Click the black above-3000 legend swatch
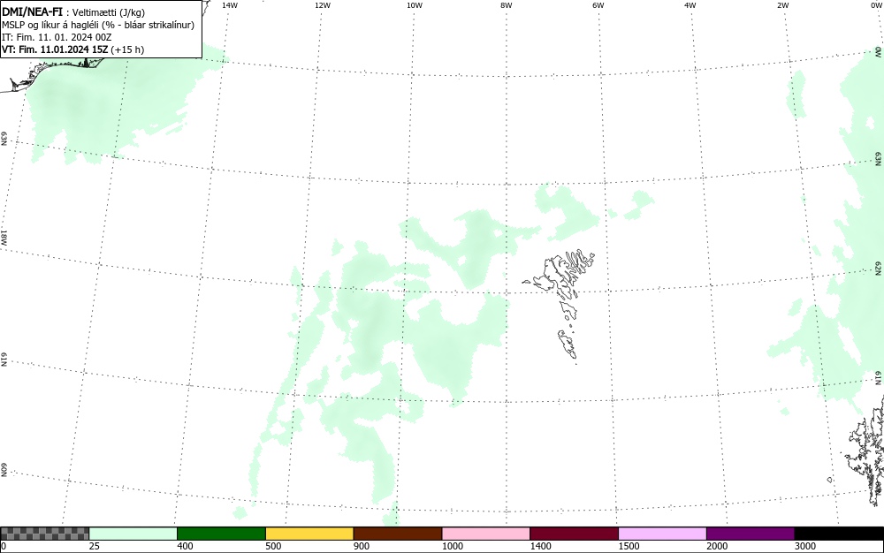Viewport: 884px width, 553px height. [839, 534]
